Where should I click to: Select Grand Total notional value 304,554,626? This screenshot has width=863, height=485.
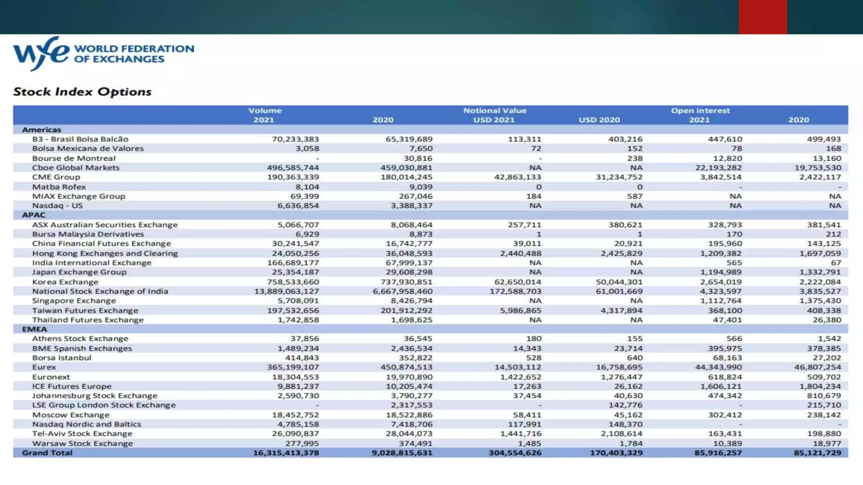click(515, 453)
